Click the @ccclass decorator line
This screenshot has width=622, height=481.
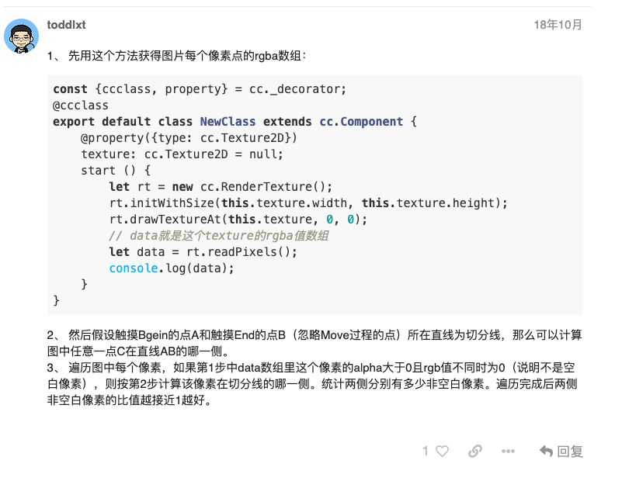point(81,106)
